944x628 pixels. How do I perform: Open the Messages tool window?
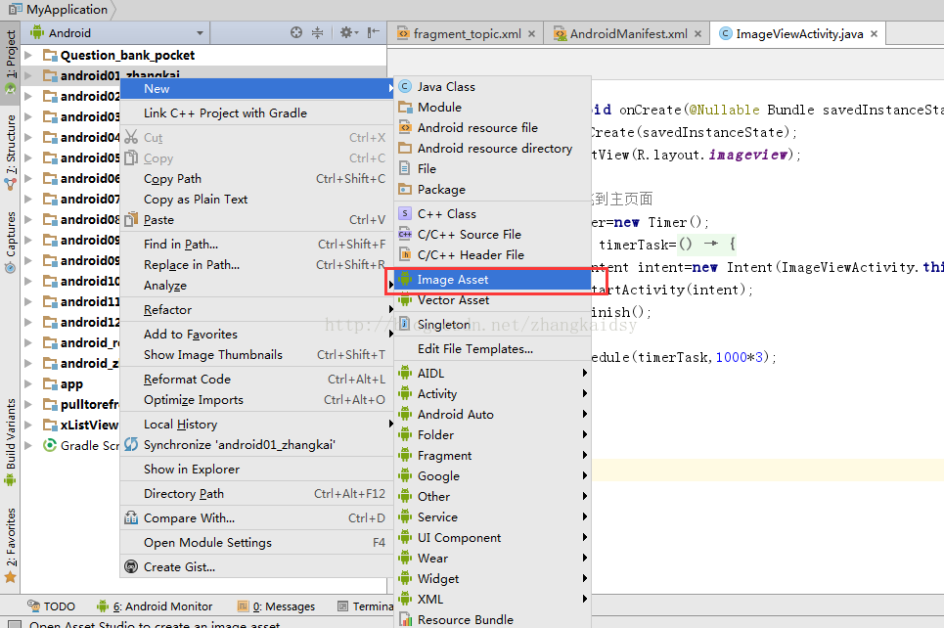pos(276,606)
